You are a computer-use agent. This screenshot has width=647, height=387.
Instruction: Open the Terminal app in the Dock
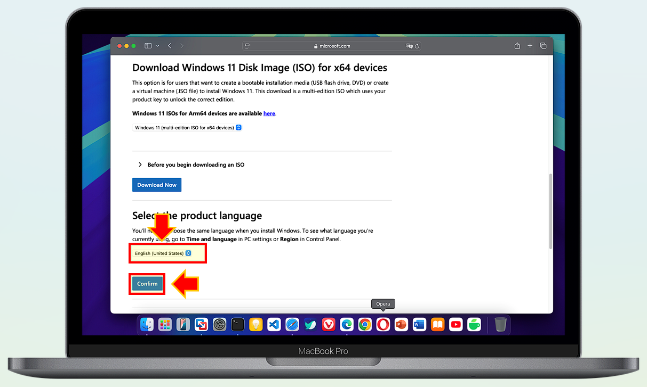(x=237, y=324)
